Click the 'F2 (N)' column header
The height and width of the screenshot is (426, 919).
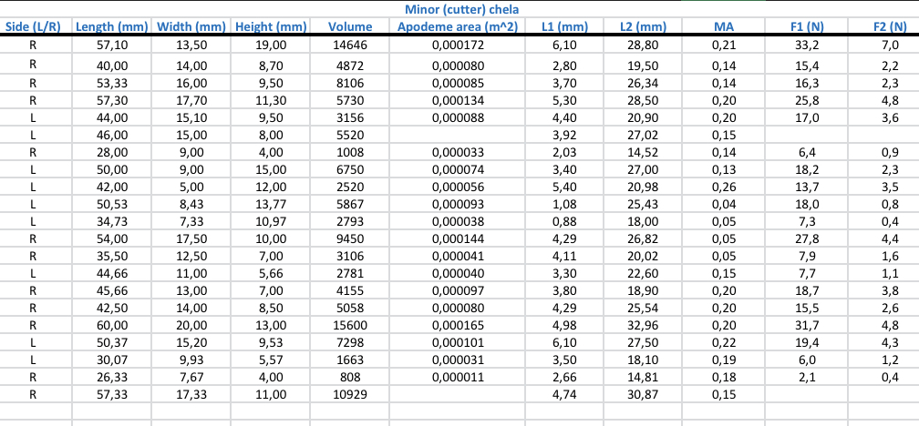click(x=890, y=26)
